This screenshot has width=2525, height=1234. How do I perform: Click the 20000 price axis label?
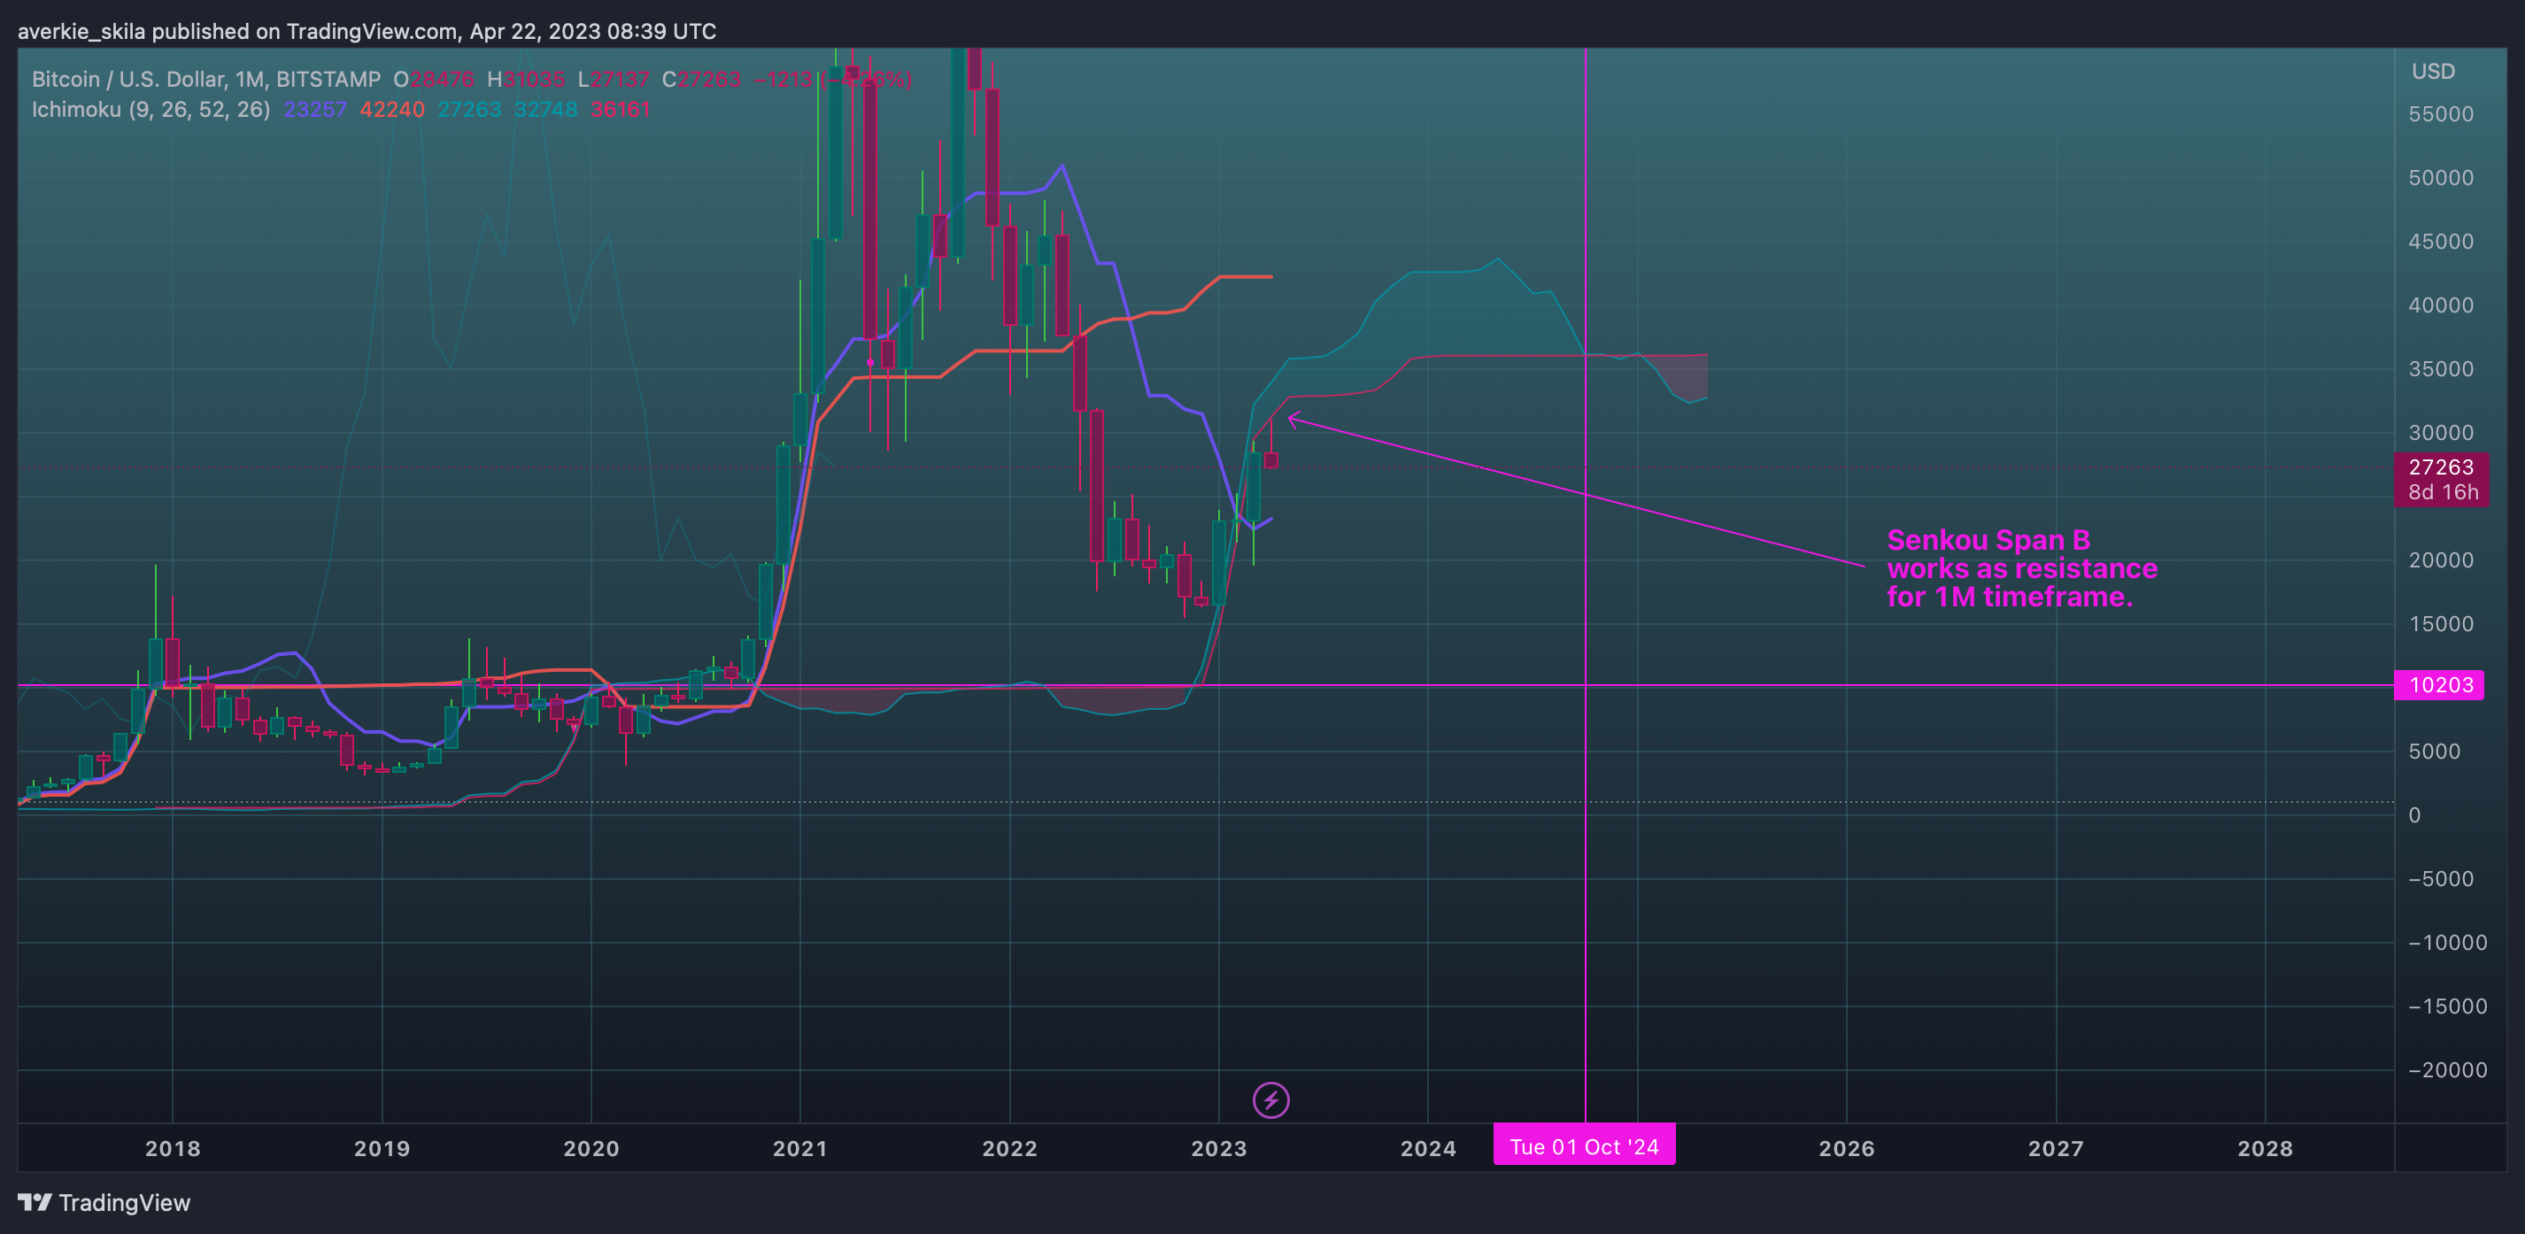point(2441,560)
